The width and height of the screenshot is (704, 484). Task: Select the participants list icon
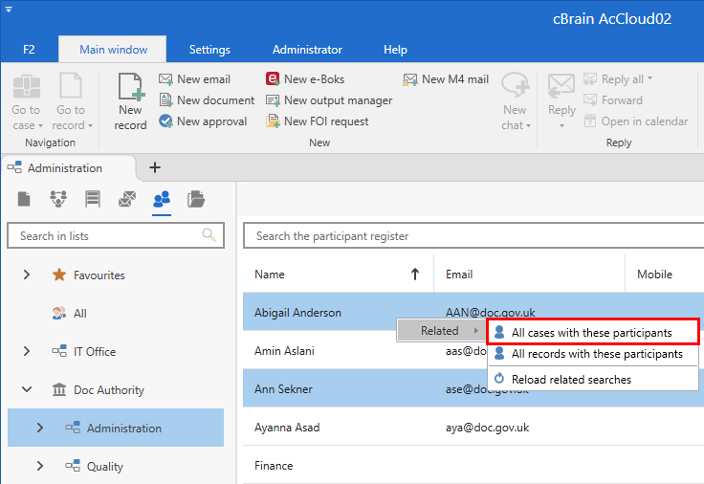tap(161, 199)
